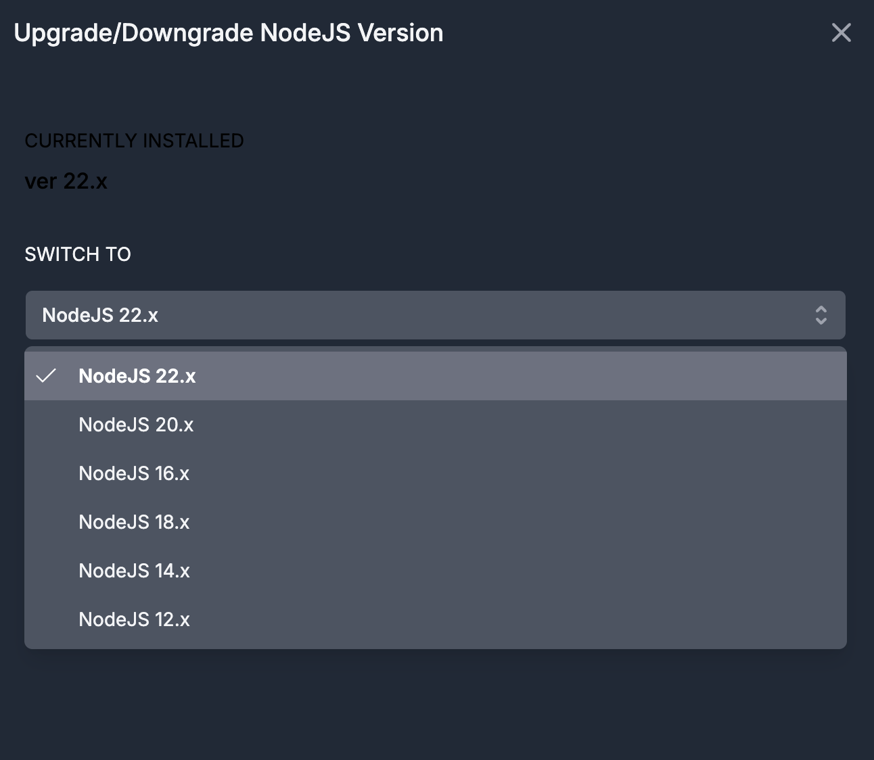Screen dimensions: 874x760
Task: Choose NodeJS 20.x from the list
Action: (x=136, y=425)
